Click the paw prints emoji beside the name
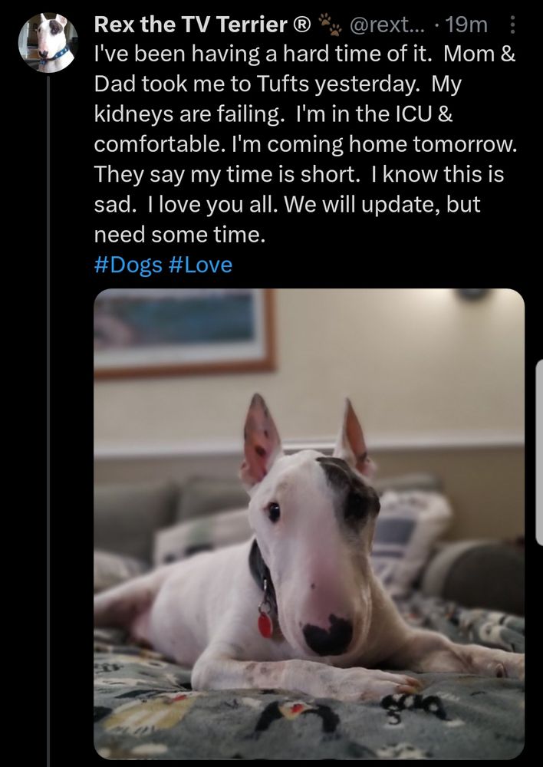 click(331, 25)
